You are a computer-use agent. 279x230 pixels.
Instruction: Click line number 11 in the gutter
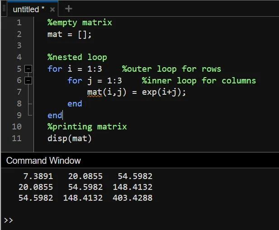[x=17, y=138]
